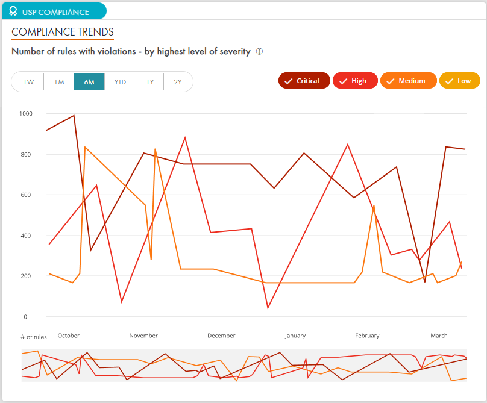
Task: Click Medium line spike in February
Action: pyautogui.click(x=374, y=206)
